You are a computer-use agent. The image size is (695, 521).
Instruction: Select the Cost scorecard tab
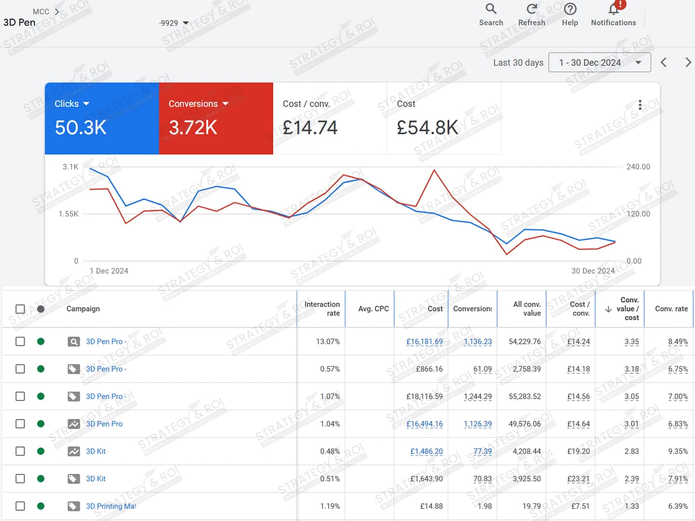pos(444,118)
